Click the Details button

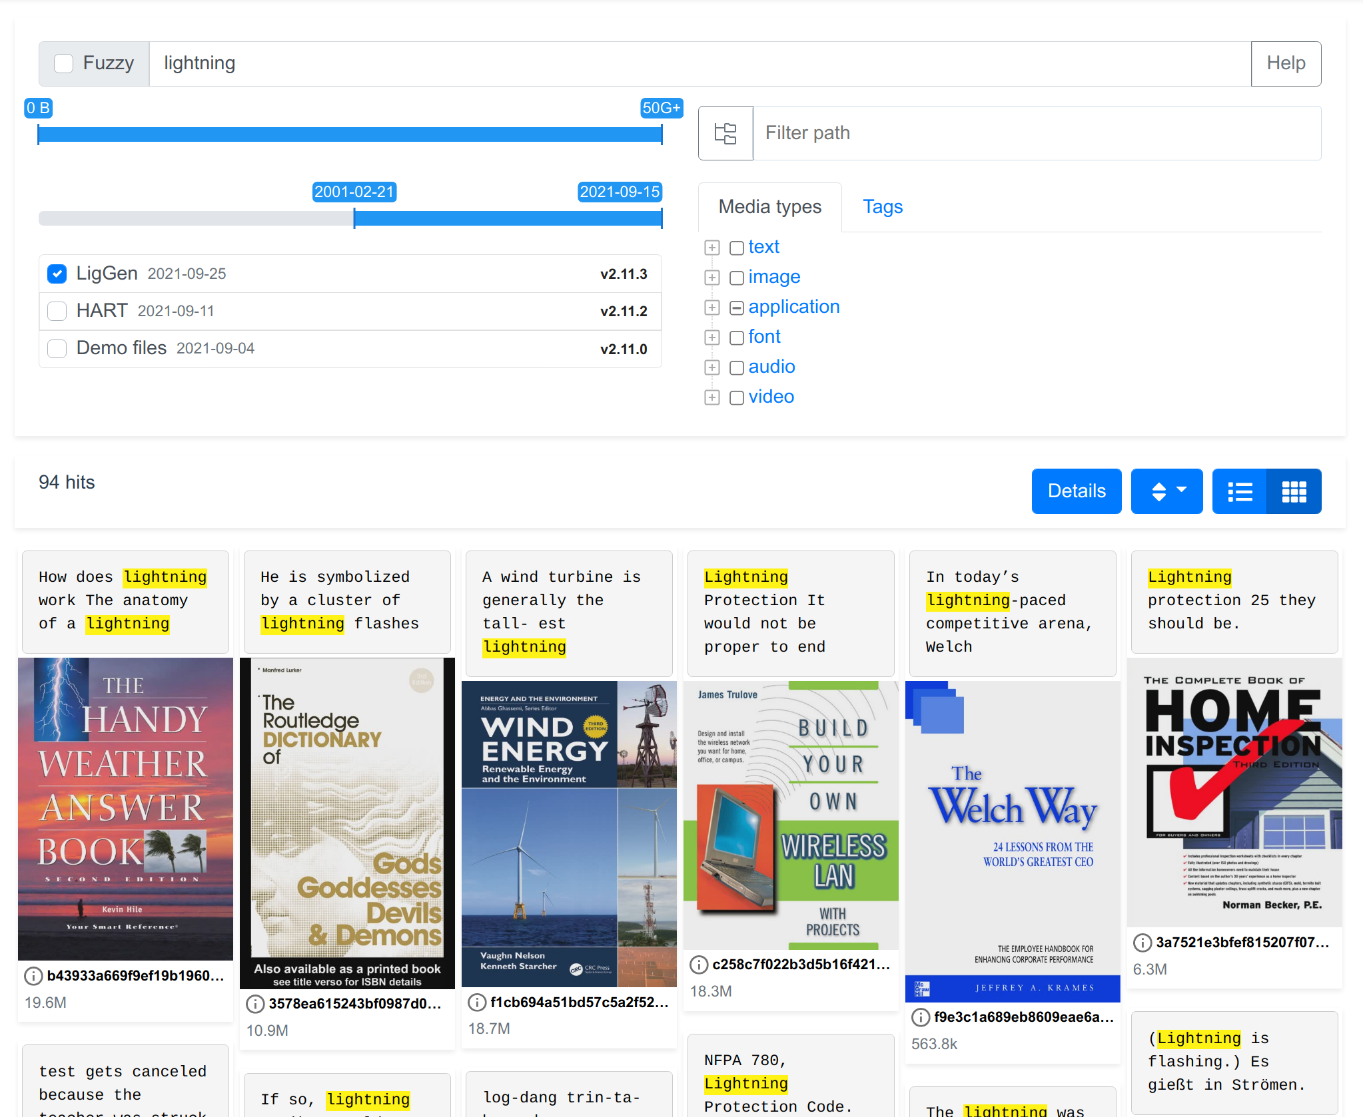(x=1076, y=491)
